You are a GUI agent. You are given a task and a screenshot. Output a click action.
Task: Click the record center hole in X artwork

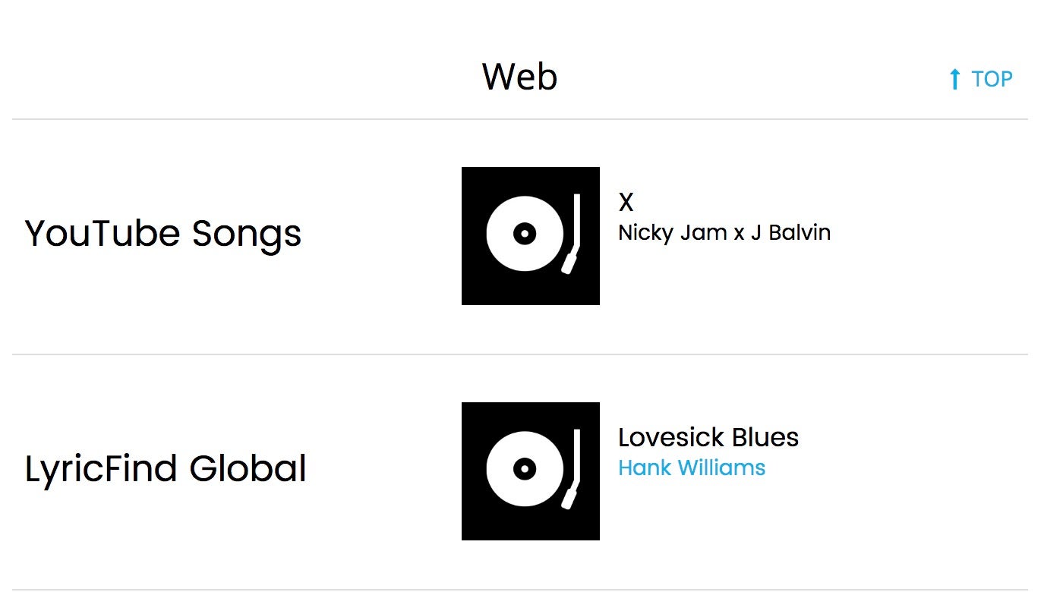(525, 234)
